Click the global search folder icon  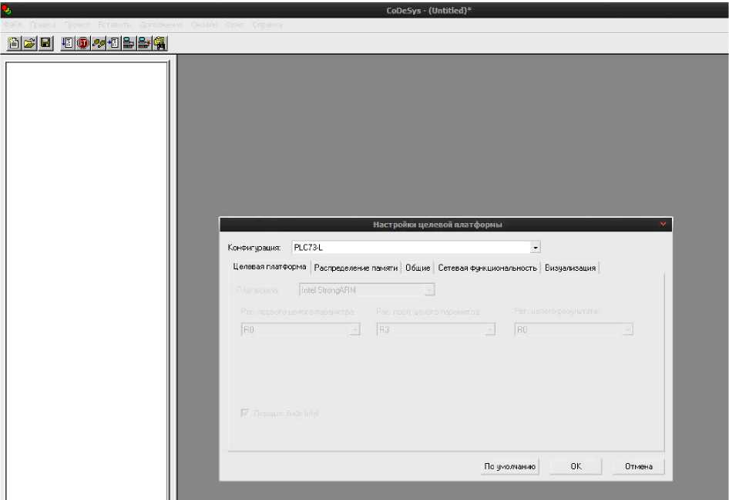coord(160,43)
